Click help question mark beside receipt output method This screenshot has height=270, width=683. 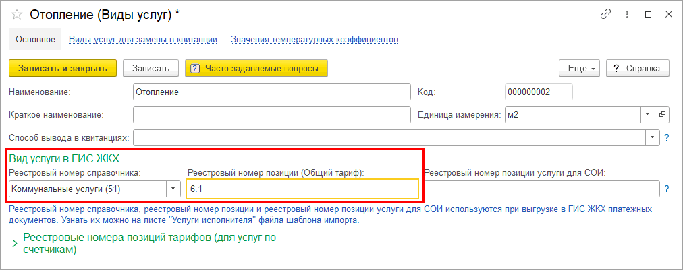click(667, 137)
